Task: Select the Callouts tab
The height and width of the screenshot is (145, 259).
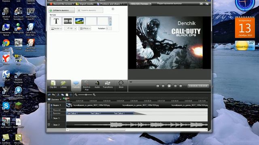Action: [x=76, y=85]
